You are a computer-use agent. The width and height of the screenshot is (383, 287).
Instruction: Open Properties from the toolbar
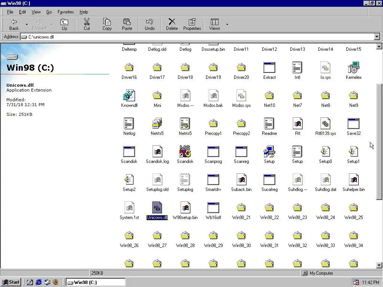192,24
